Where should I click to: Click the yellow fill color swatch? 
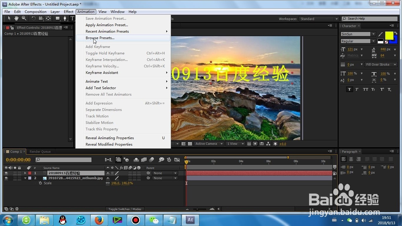[389, 35]
